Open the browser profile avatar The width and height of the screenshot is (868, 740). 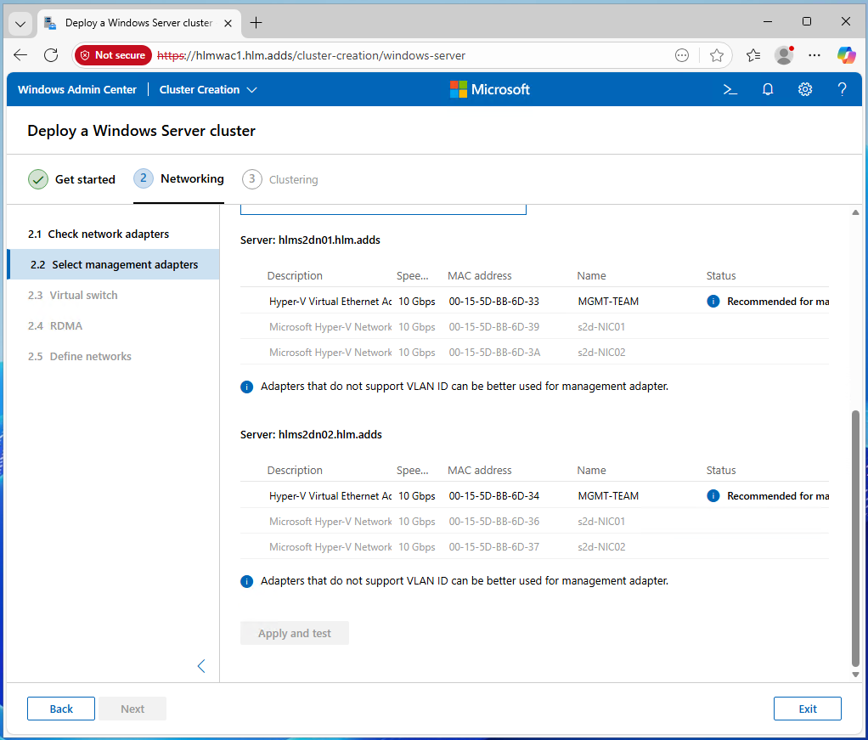[x=784, y=55]
